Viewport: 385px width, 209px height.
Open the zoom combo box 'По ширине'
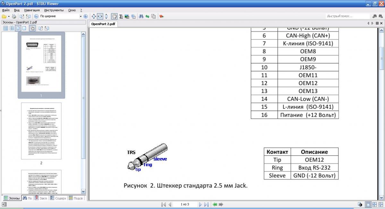click(61, 16)
